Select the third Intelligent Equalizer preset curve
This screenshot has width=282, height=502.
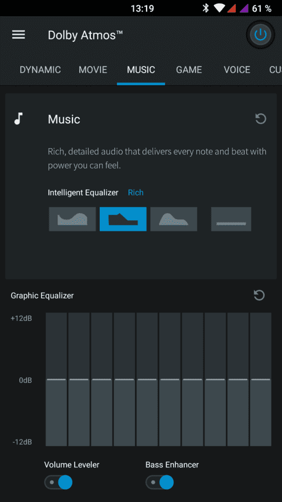pos(174,219)
